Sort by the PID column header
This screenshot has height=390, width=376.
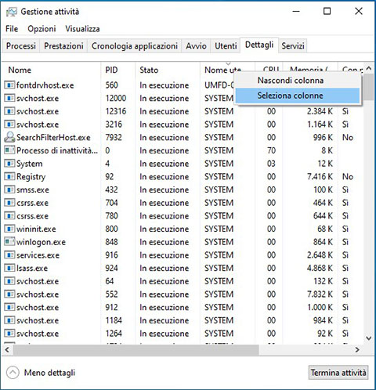click(118, 70)
